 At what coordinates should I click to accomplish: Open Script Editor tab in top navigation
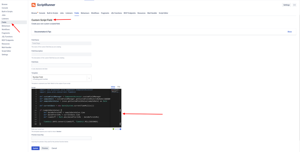click(x=163, y=13)
